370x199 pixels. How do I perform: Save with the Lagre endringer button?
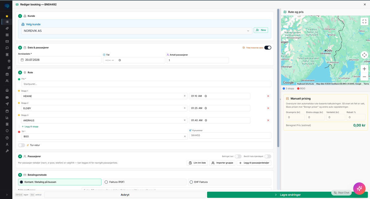coord(287,195)
